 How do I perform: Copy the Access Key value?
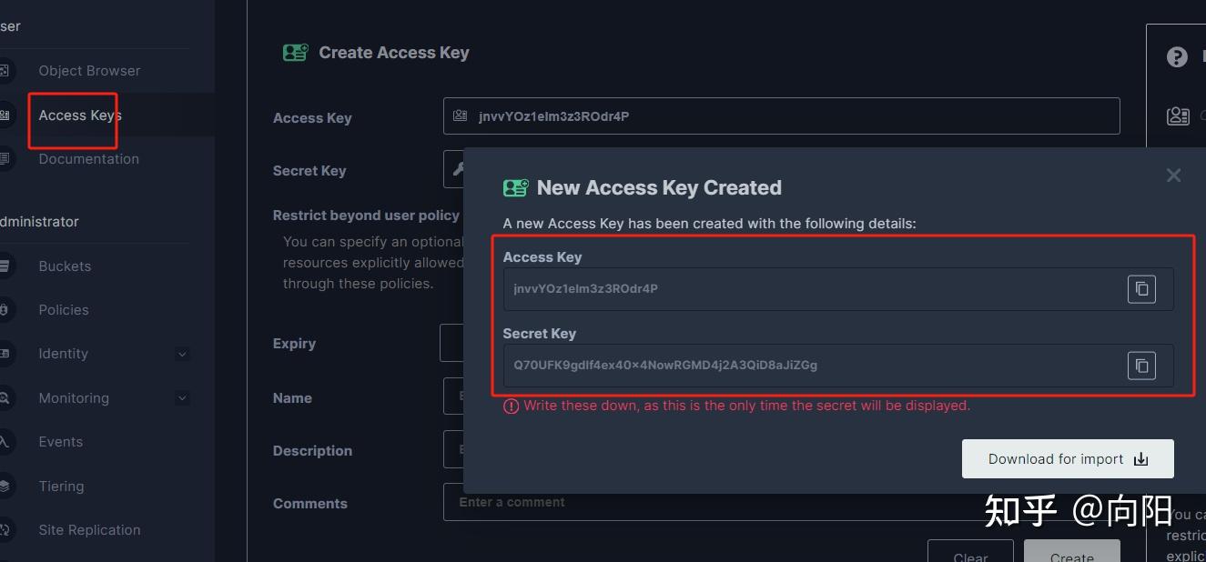click(1141, 289)
